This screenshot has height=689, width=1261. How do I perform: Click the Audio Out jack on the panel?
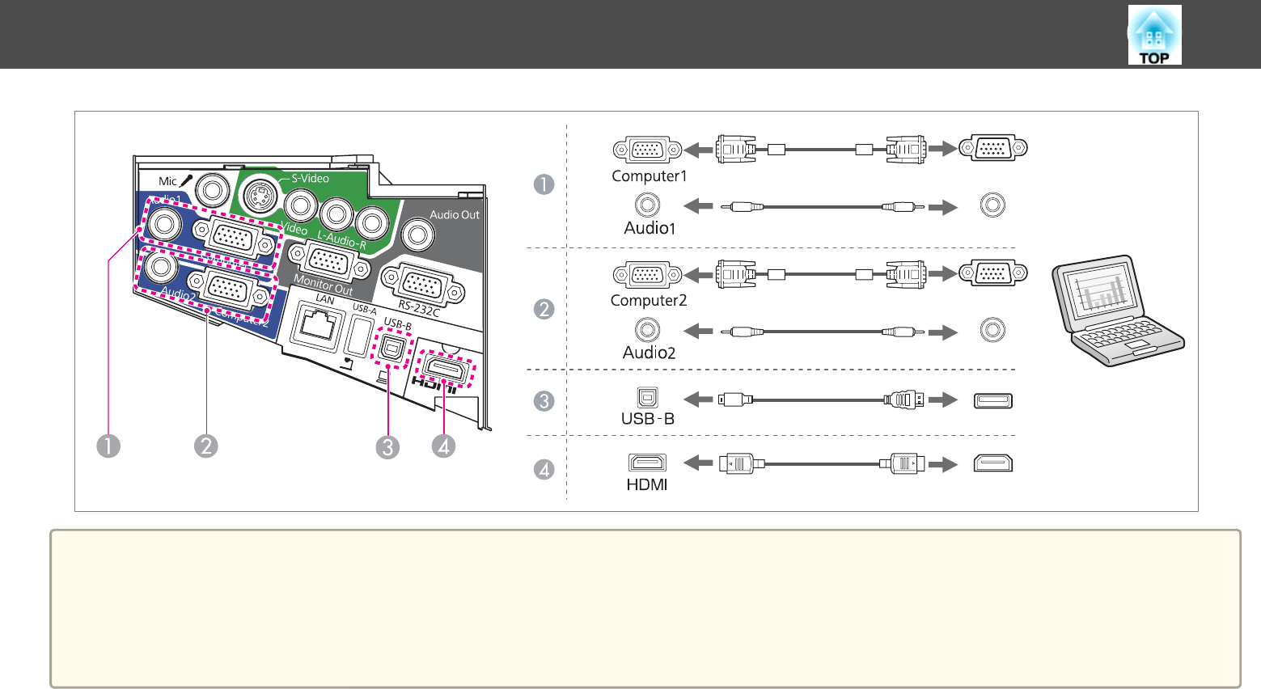coord(418,235)
